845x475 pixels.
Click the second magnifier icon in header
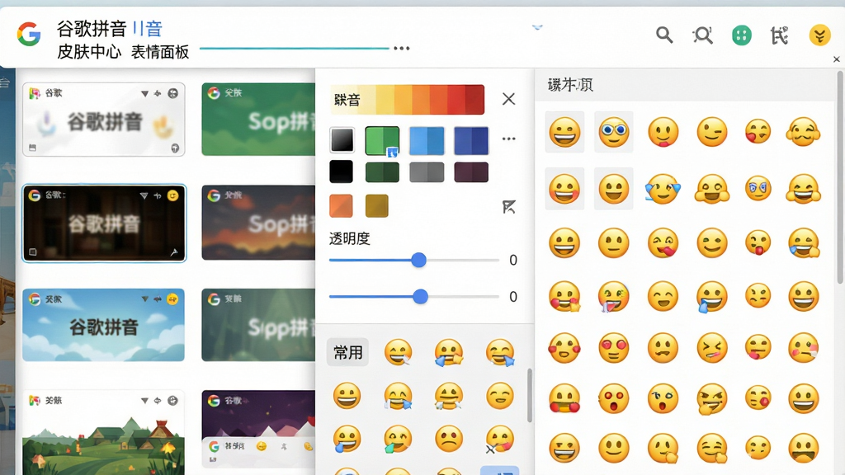703,35
